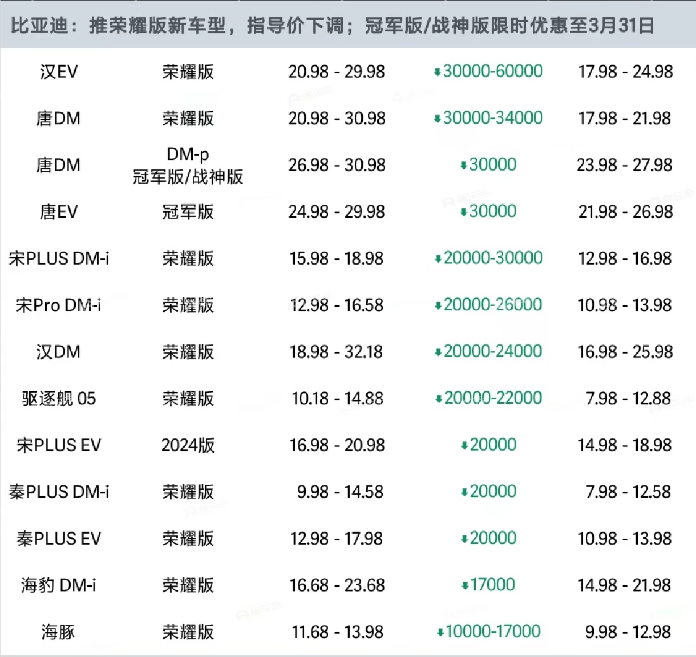This screenshot has height=657, width=696.
Task: Select the price drop 10000-17000
Action: (x=488, y=632)
